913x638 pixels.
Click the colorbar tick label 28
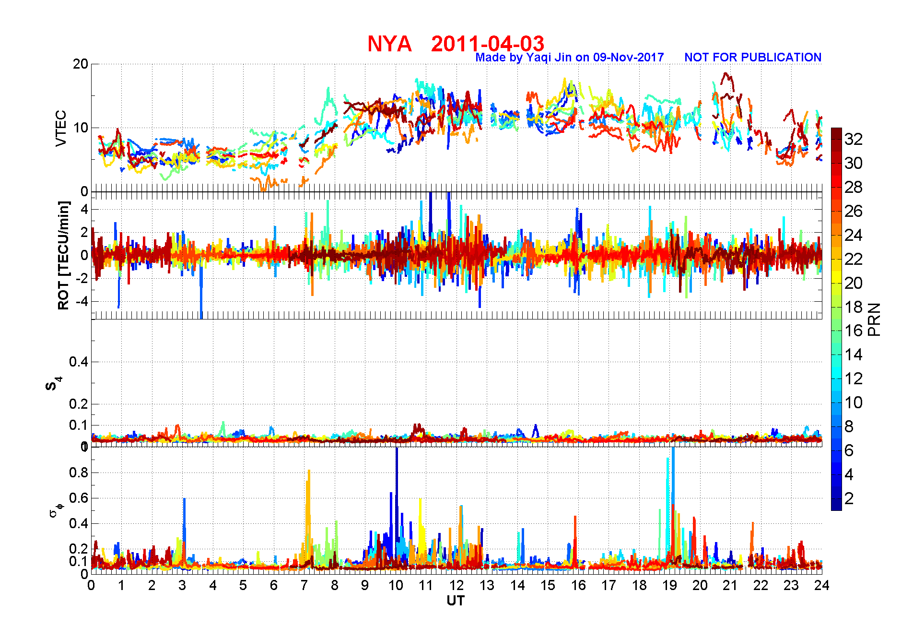point(854,187)
